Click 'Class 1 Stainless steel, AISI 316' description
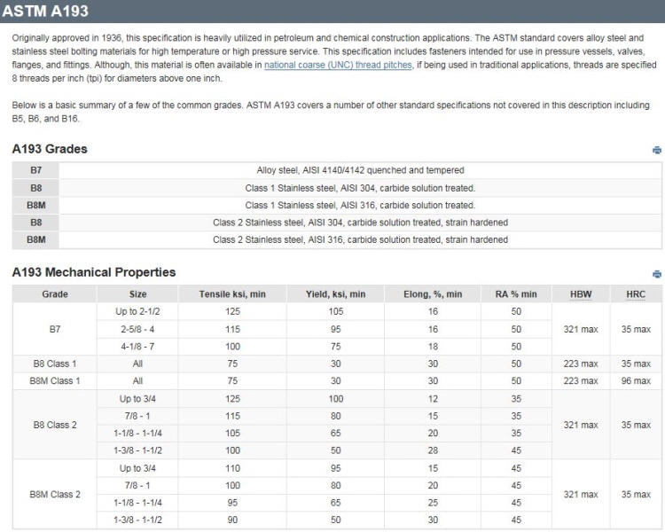 click(x=360, y=206)
